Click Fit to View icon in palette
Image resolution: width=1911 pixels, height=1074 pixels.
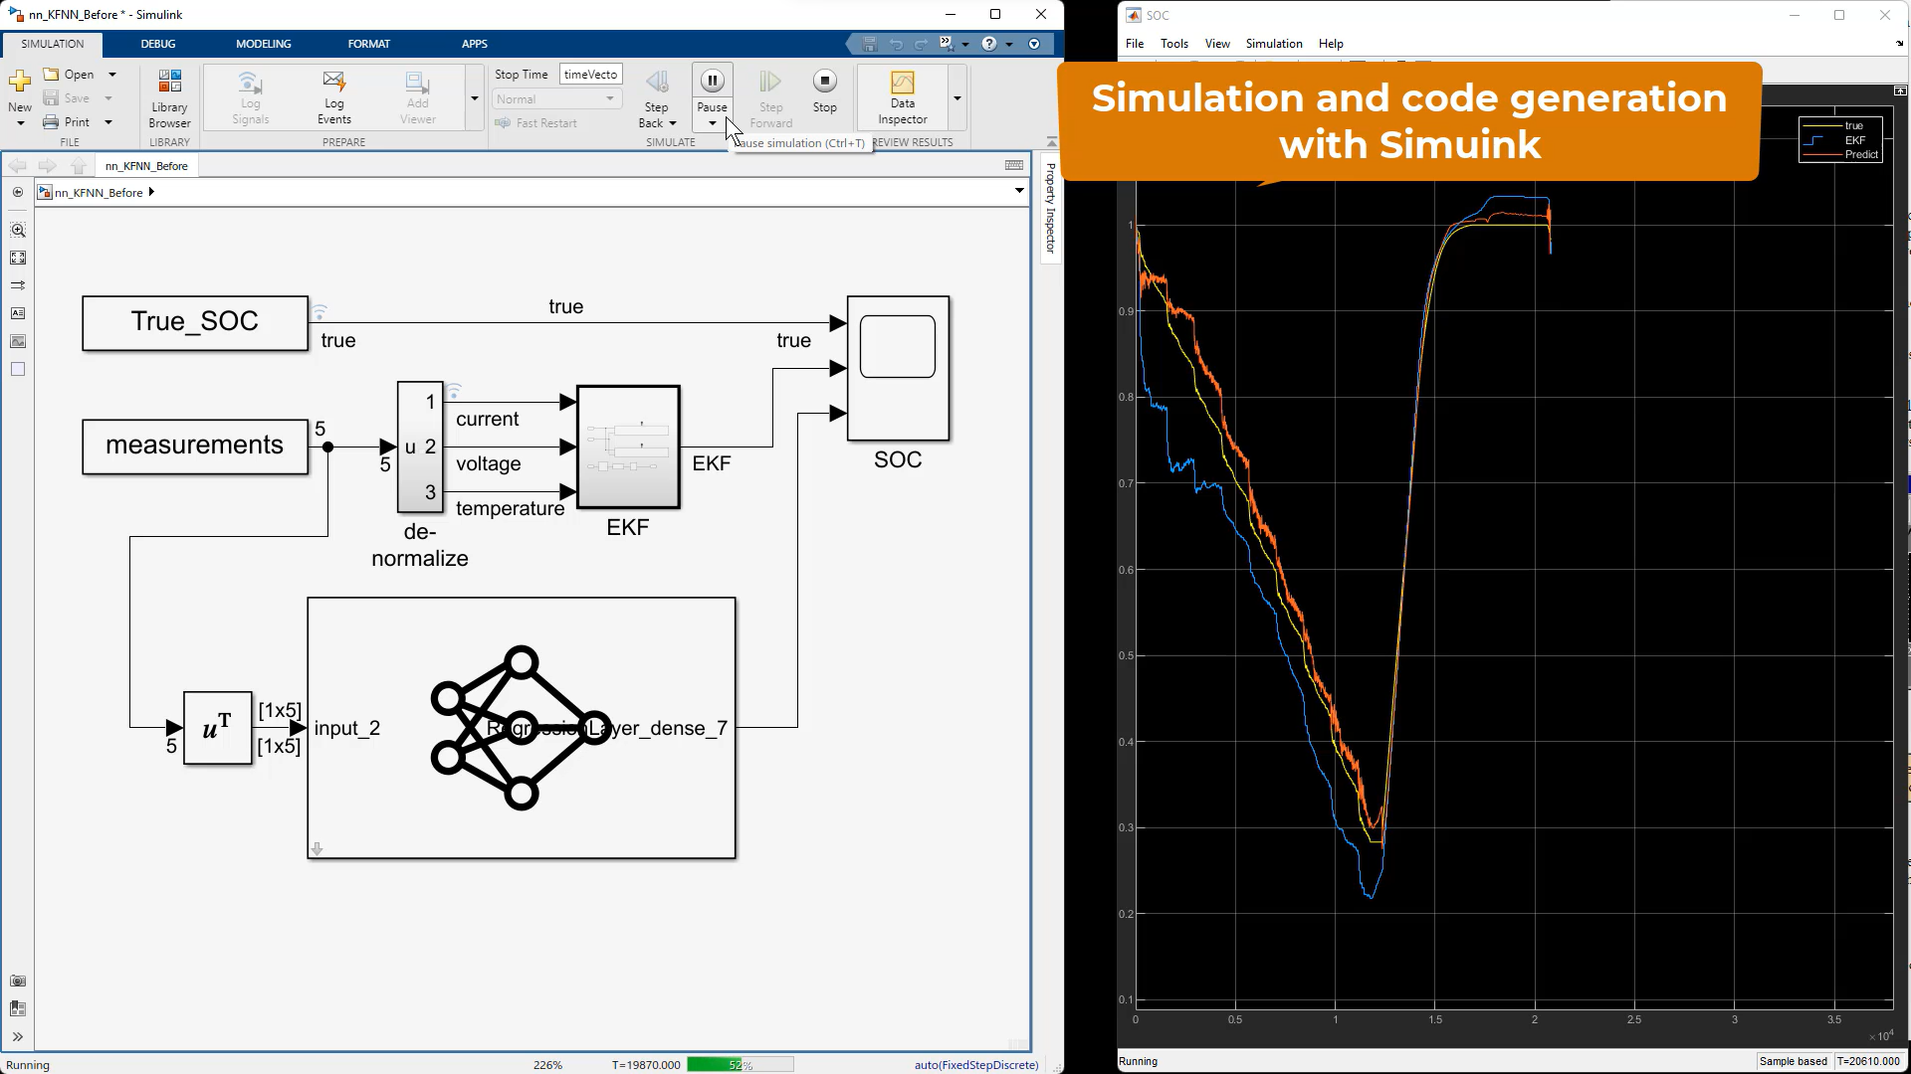point(18,258)
